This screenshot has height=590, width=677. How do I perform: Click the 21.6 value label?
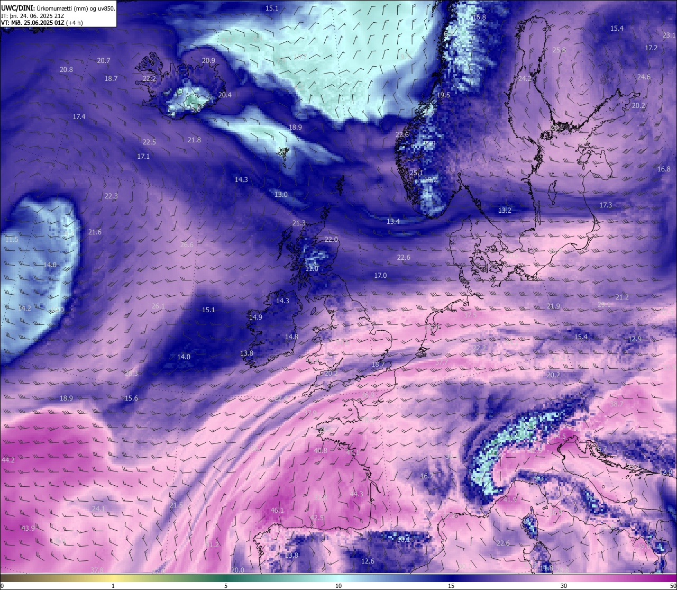[95, 232]
